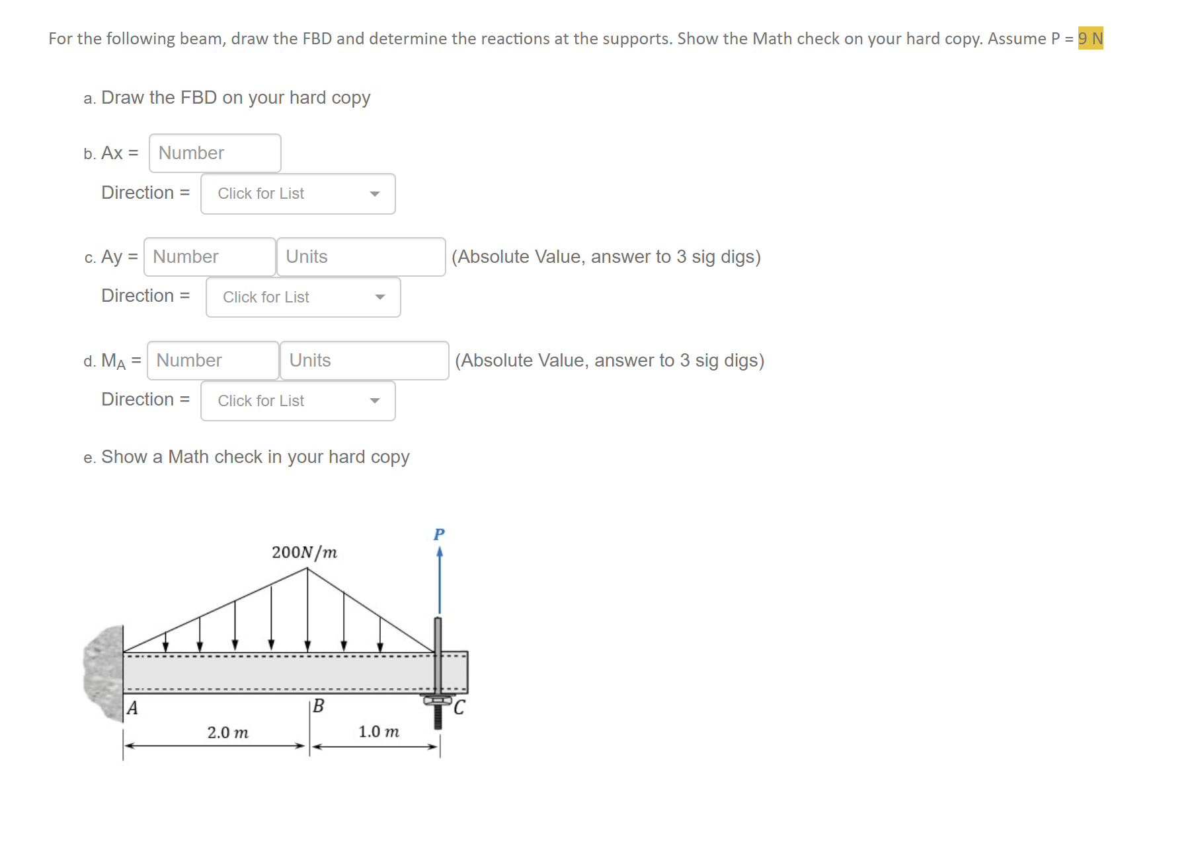This screenshot has width=1192, height=846.
Task: Click the dropdown arrow beside Ay Direction
Action: 381,297
